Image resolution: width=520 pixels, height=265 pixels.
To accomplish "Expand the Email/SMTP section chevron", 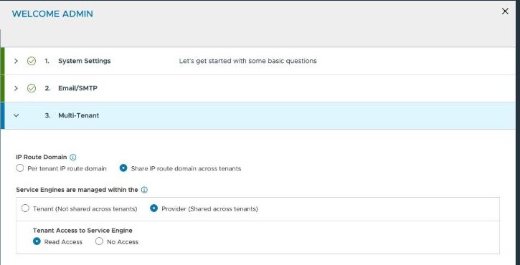I will (16, 88).
